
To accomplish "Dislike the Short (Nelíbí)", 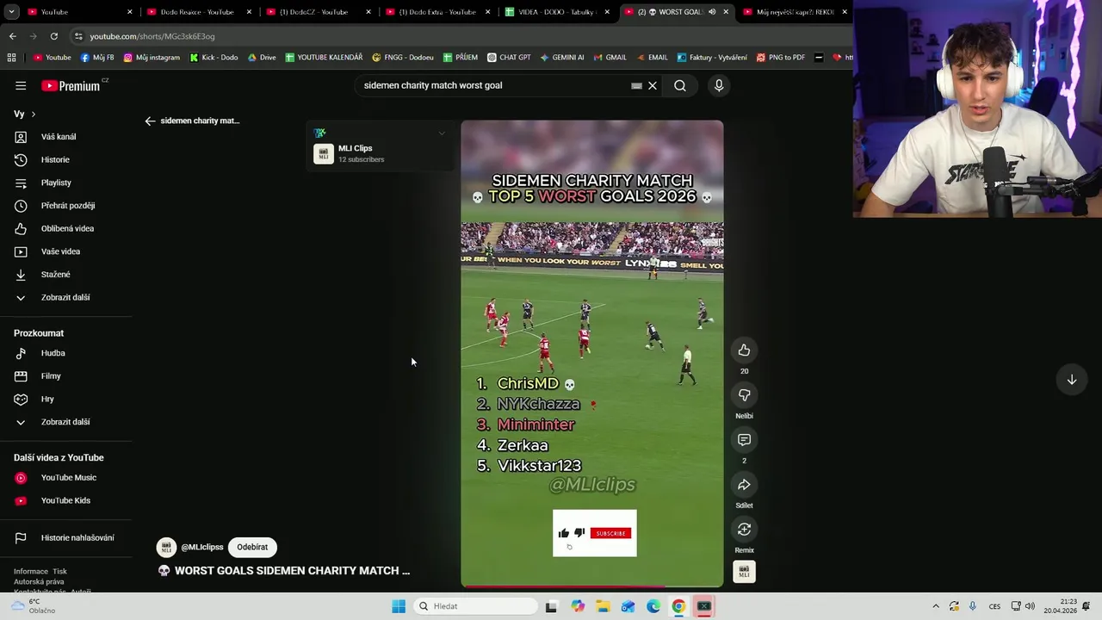I will coord(744,394).
